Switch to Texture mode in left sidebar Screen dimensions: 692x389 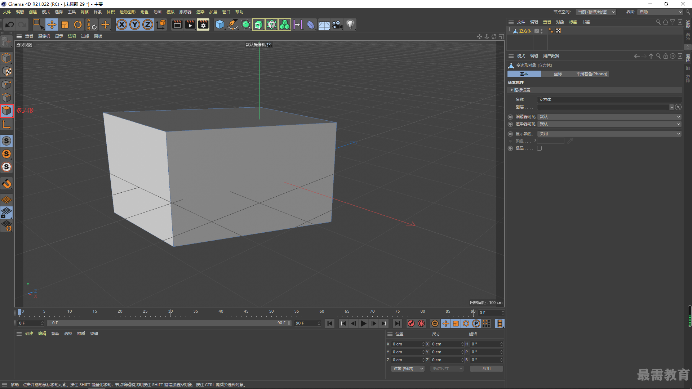(6, 71)
